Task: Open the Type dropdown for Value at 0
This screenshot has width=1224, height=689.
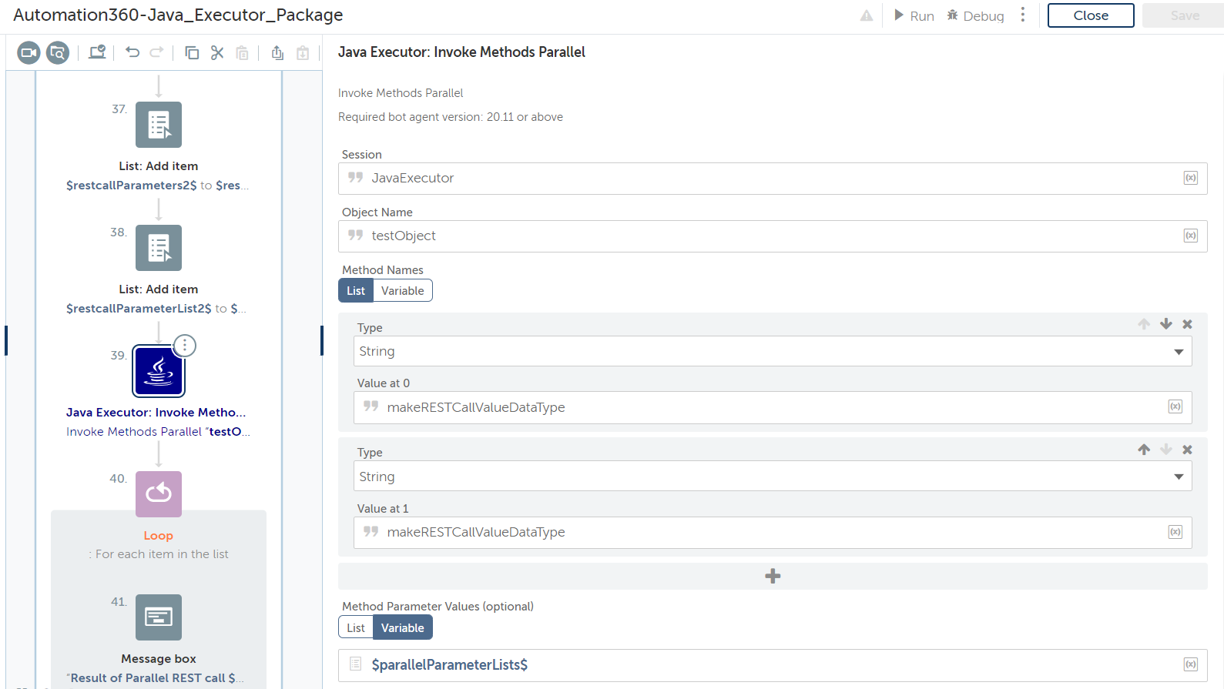Action: [x=772, y=351]
